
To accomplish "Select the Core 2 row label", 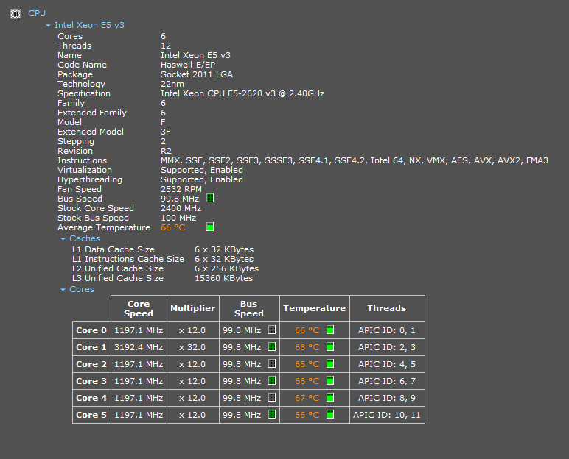I will click(x=91, y=364).
